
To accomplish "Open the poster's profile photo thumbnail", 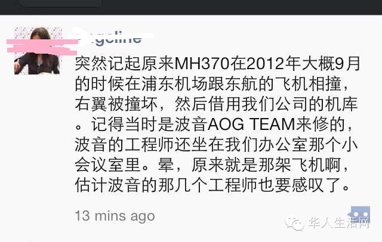I will (38, 50).
